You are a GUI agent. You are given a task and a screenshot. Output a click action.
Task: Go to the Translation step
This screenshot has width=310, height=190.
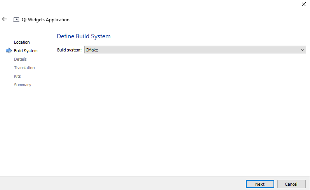24,68
